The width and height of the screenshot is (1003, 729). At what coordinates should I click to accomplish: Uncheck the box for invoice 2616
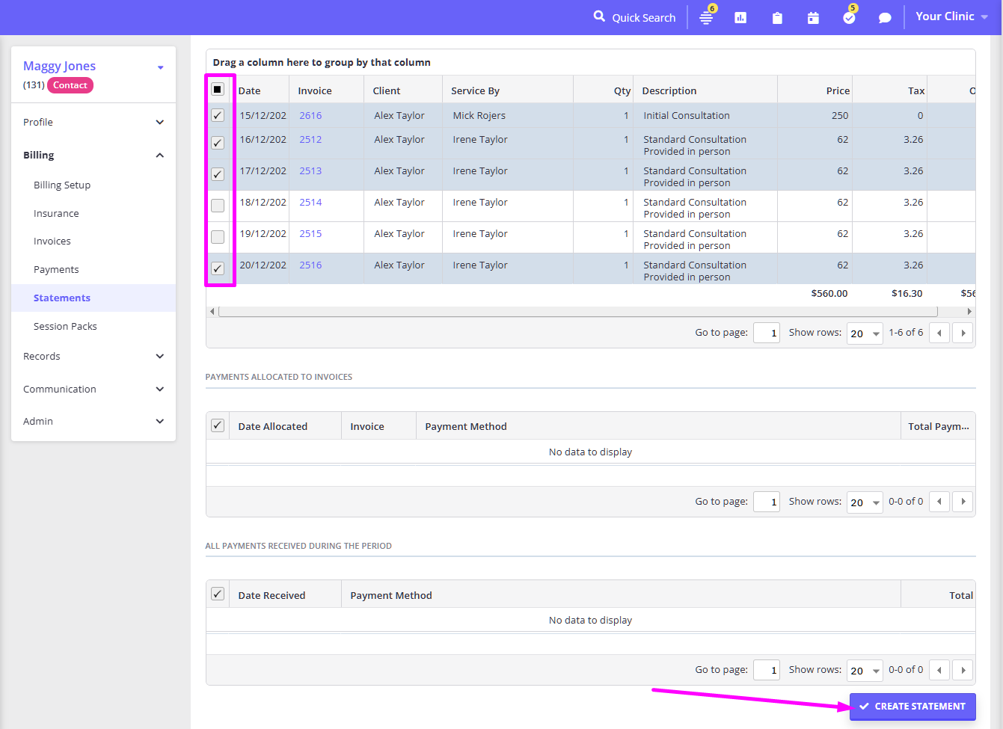218,116
